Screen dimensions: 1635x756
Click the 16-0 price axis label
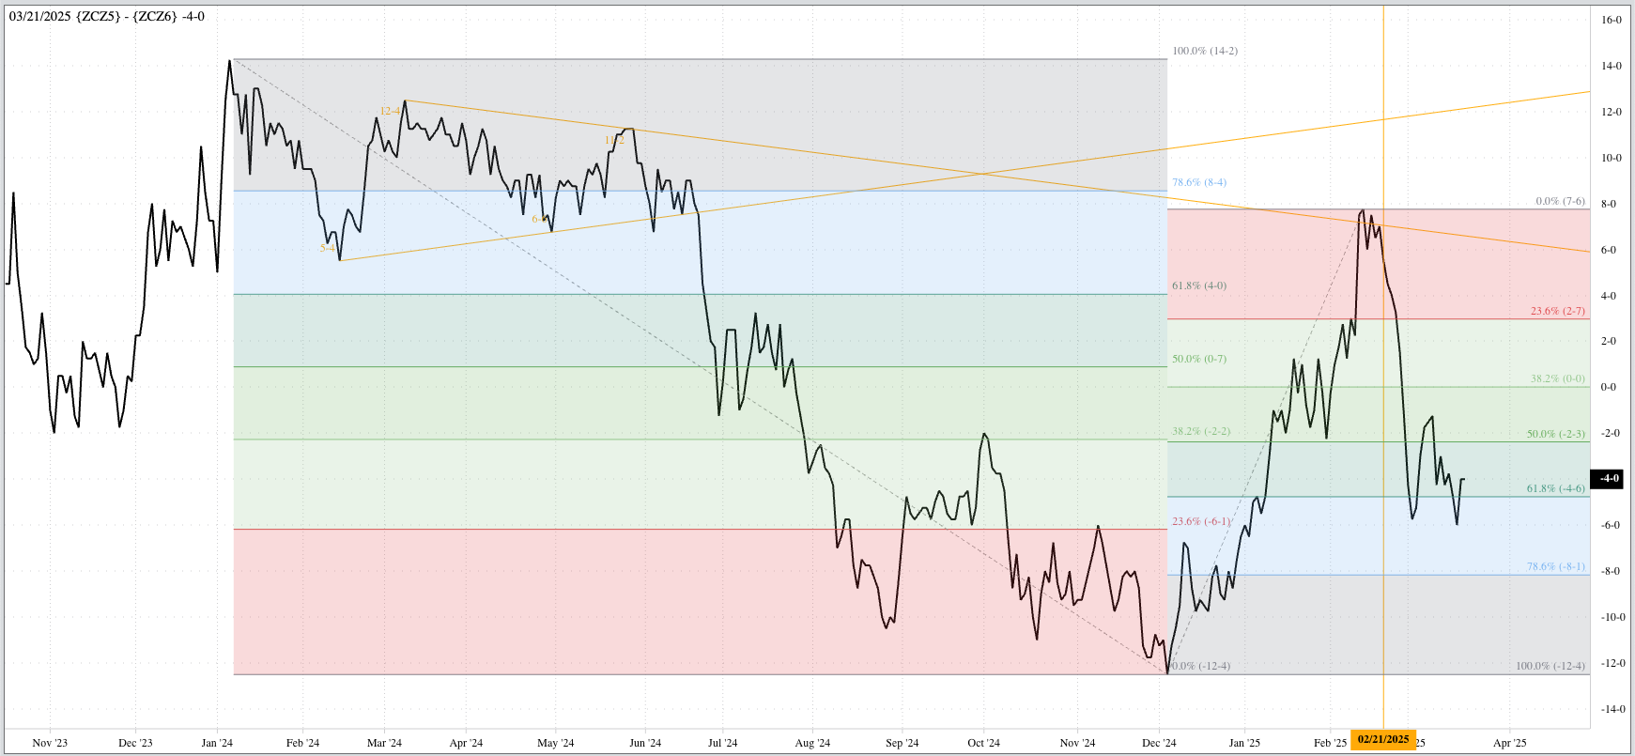click(x=1612, y=20)
